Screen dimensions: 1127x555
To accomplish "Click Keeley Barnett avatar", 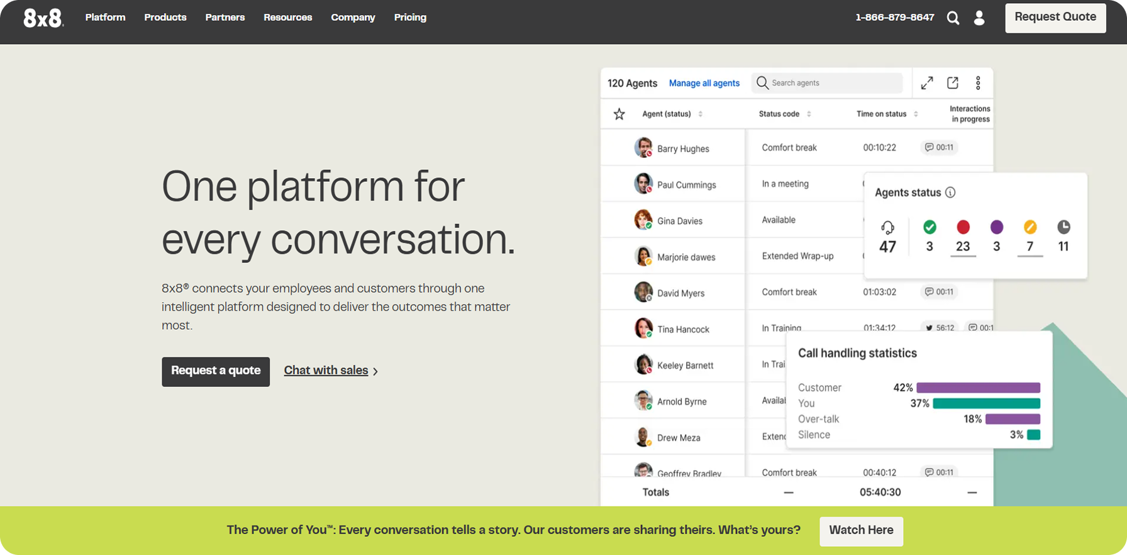I will point(643,364).
